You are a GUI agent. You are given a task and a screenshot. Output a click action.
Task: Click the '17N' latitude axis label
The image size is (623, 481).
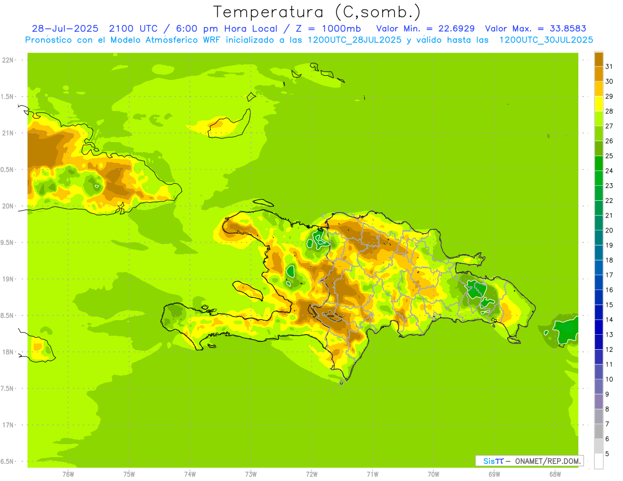[x=8, y=425]
